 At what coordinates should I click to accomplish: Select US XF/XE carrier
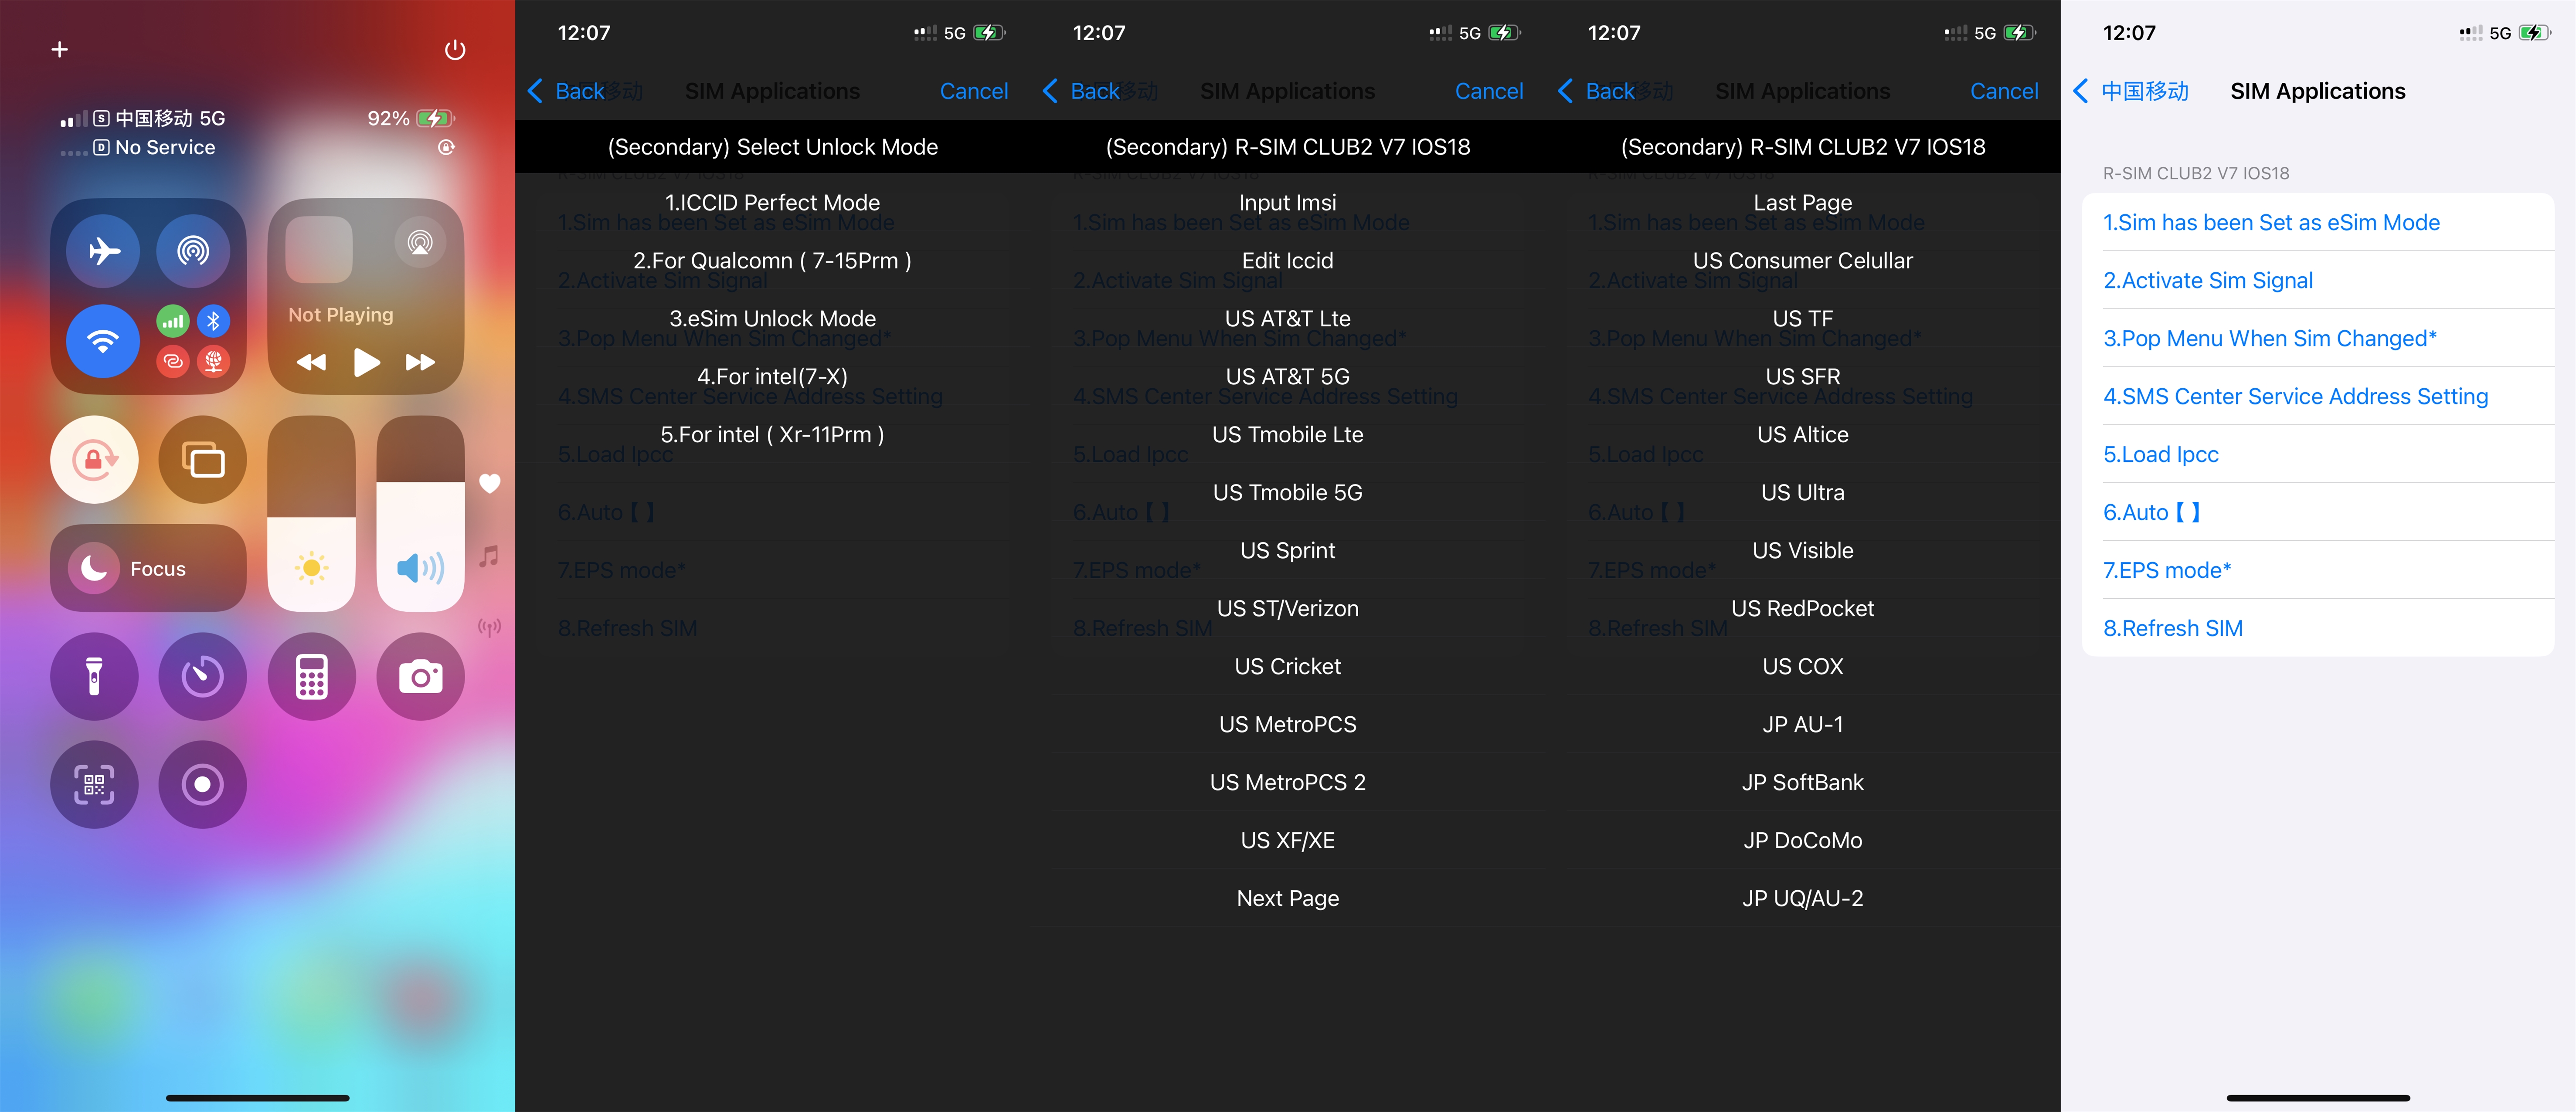point(1288,841)
